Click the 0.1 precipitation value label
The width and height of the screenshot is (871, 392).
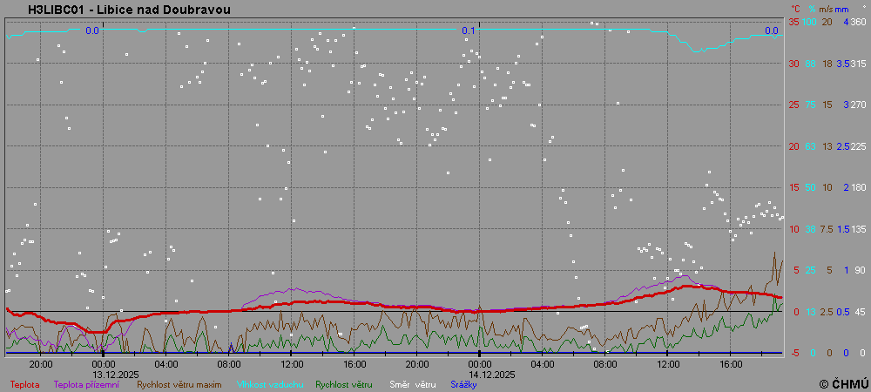(x=469, y=30)
